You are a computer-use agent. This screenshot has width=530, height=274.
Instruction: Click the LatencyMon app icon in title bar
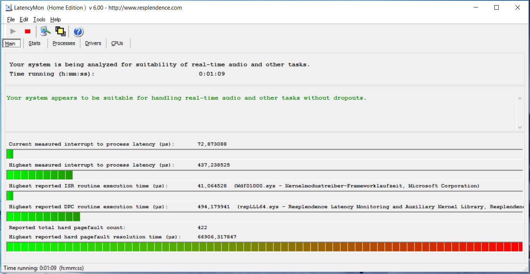coord(9,7)
